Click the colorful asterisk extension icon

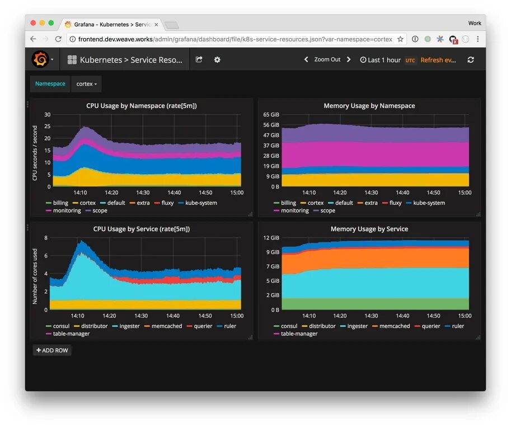click(440, 39)
